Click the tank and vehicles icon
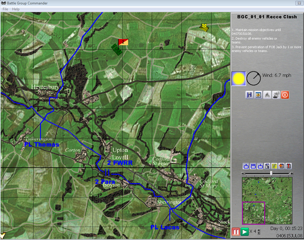304x240 pixels. pos(276,95)
